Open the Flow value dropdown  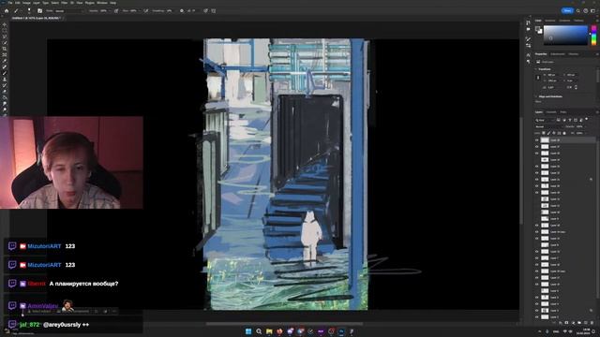(x=140, y=10)
